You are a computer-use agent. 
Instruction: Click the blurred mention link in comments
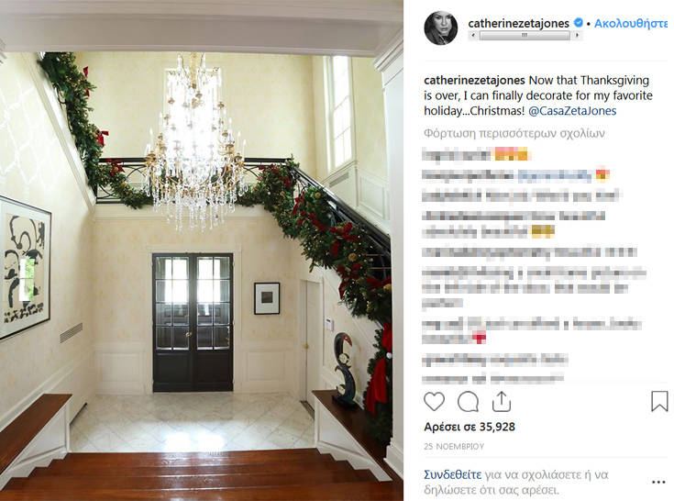pos(555,174)
